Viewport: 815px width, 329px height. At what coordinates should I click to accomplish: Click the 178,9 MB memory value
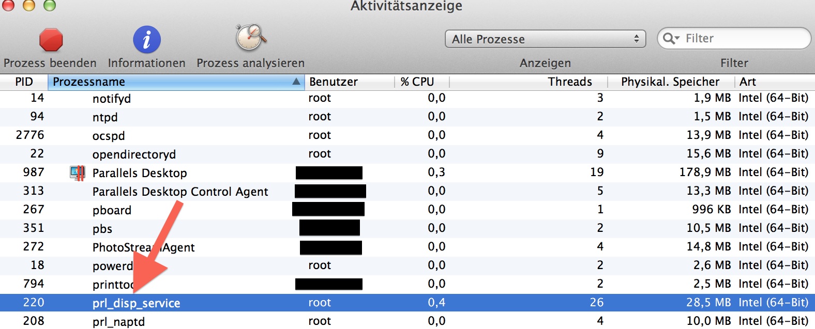pos(705,173)
